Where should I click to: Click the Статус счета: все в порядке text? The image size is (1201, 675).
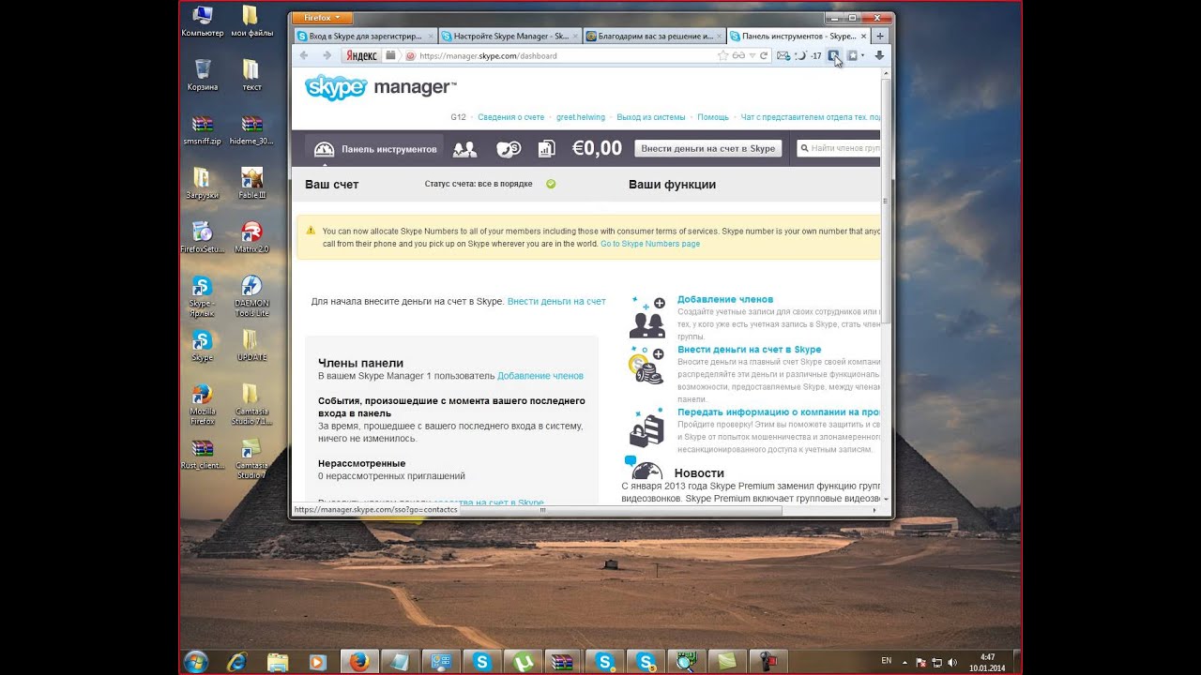(479, 184)
